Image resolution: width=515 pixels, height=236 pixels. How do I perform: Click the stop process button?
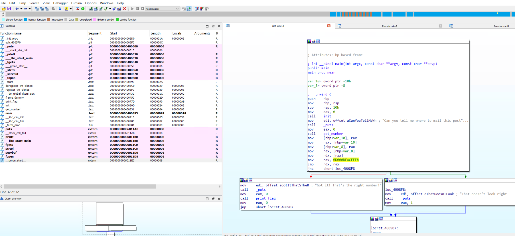point(142,9)
